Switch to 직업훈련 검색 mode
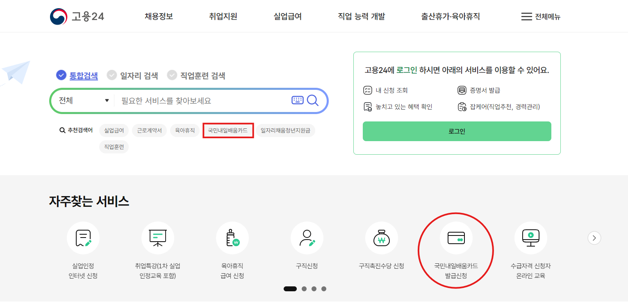The width and height of the screenshot is (628, 304). [203, 75]
